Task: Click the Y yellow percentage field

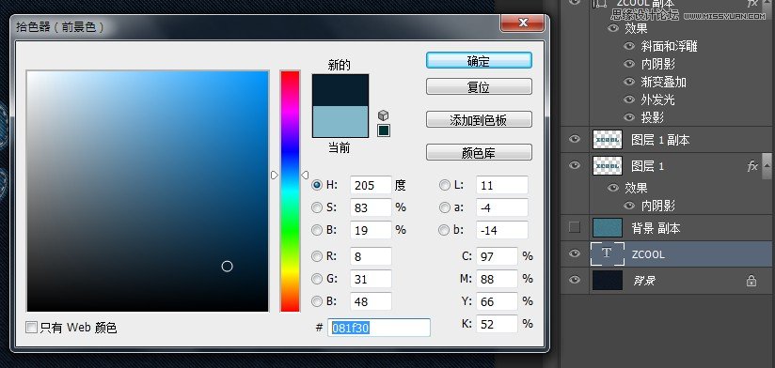Action: (498, 301)
